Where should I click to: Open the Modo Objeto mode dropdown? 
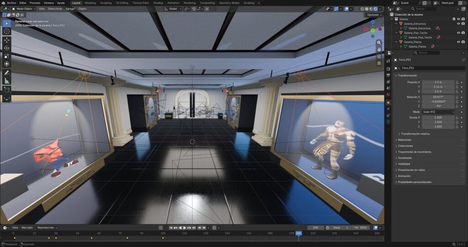point(24,9)
